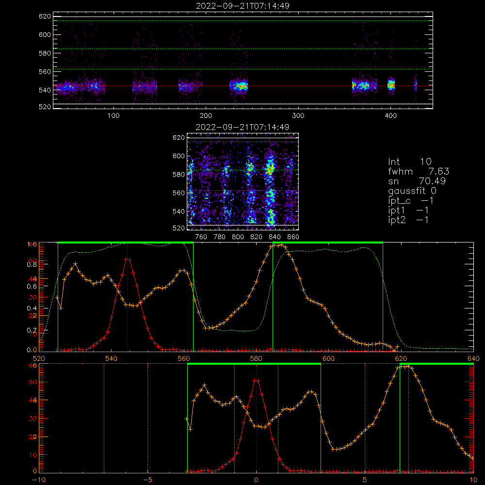The image size is (485, 485).
Task: Select the 'fwhm 7.63' readout
Action: 419,171
